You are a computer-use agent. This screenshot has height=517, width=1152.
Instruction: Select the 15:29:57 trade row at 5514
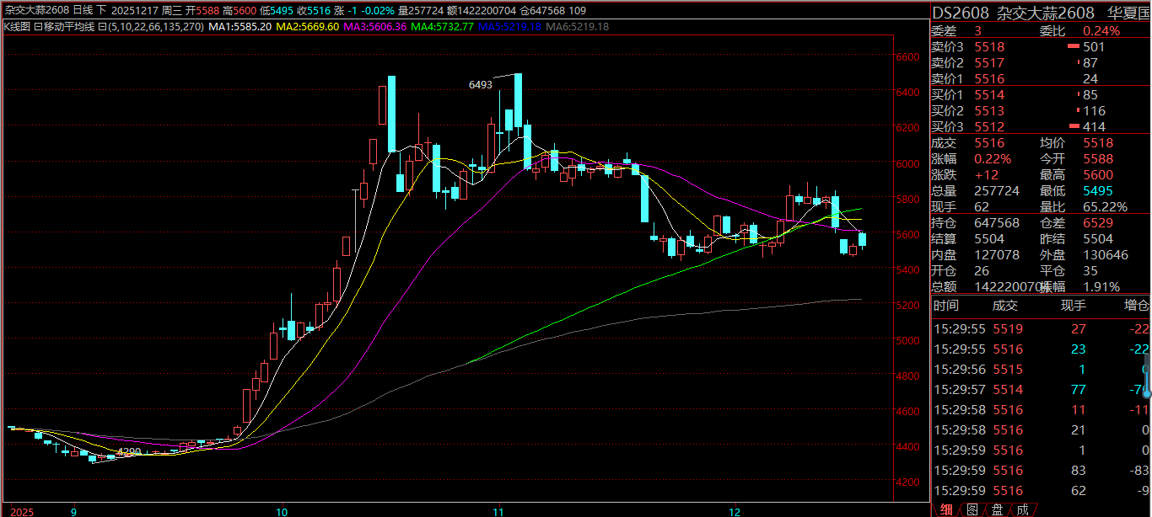coord(1039,390)
